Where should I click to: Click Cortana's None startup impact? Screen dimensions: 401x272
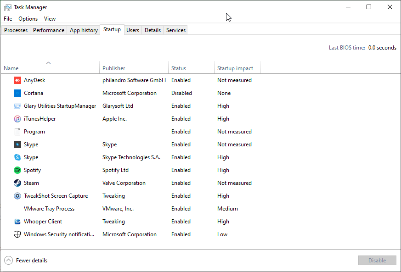click(224, 93)
